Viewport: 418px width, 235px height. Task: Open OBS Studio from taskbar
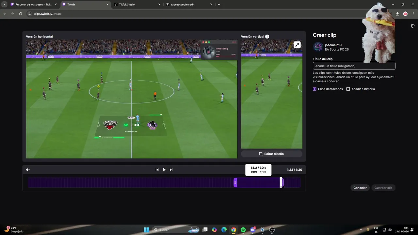272,230
